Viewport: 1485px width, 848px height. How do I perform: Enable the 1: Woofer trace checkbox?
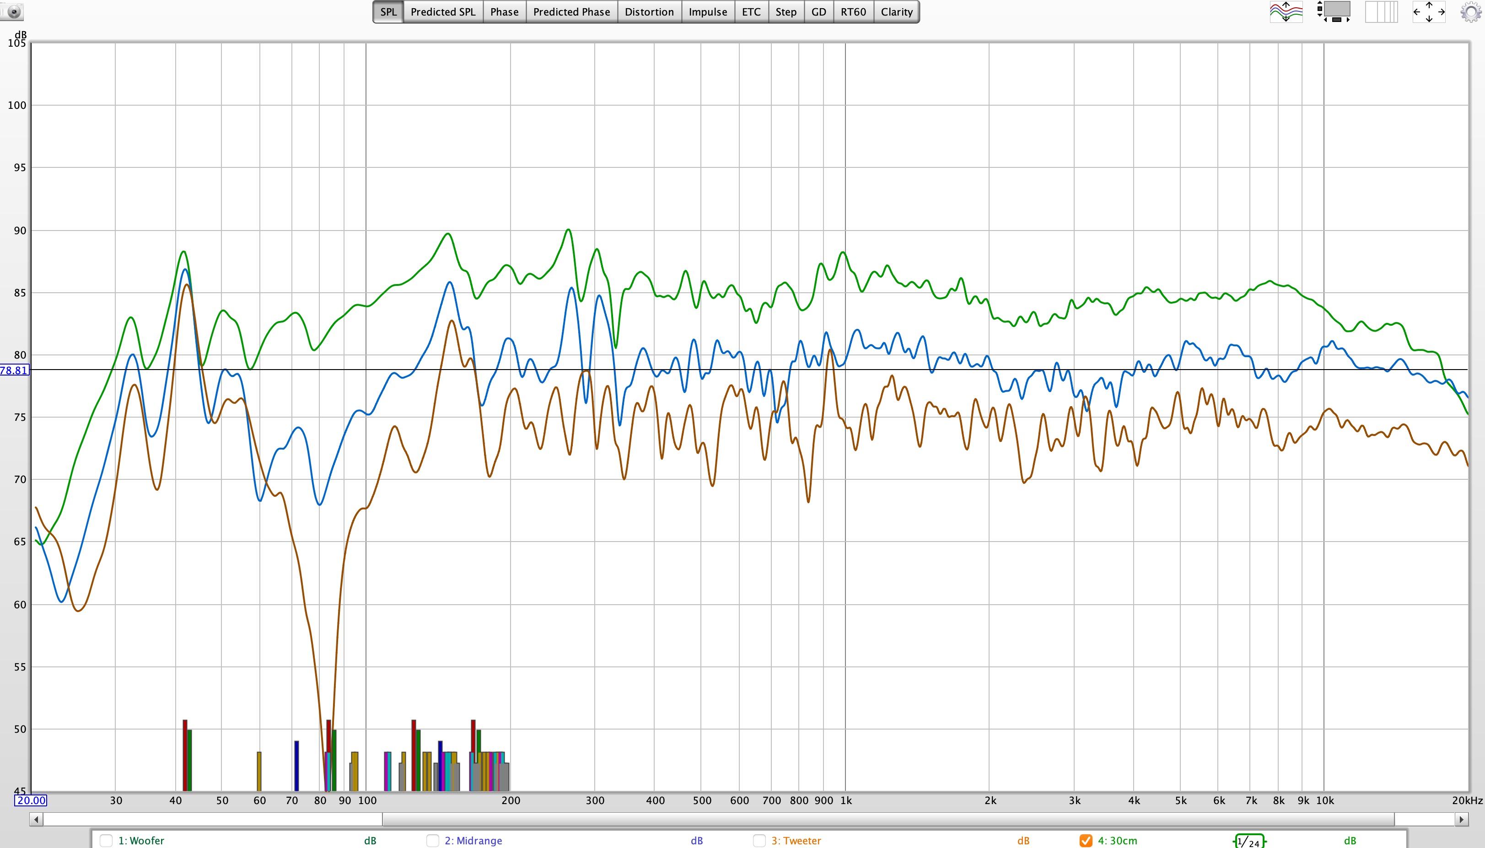[x=106, y=840]
